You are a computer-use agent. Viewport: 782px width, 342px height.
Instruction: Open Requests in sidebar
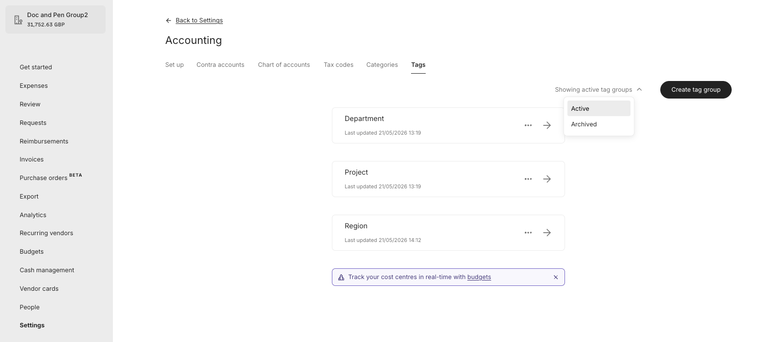pos(33,123)
